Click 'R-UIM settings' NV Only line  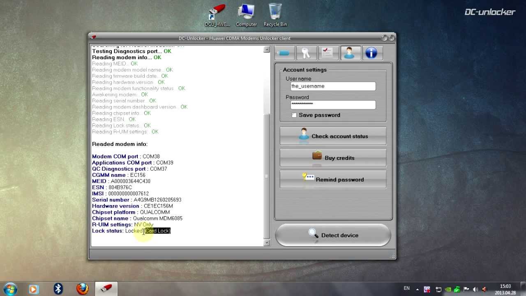tap(122, 224)
